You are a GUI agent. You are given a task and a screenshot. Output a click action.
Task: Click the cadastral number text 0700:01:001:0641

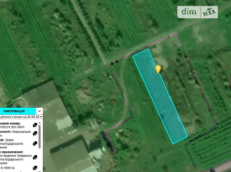tap(15, 127)
